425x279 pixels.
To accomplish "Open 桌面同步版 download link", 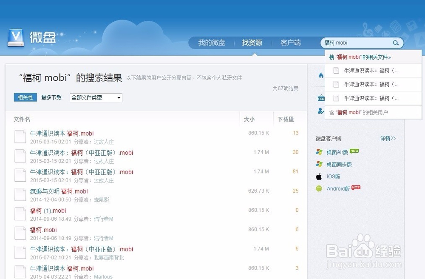I will coord(339,165).
